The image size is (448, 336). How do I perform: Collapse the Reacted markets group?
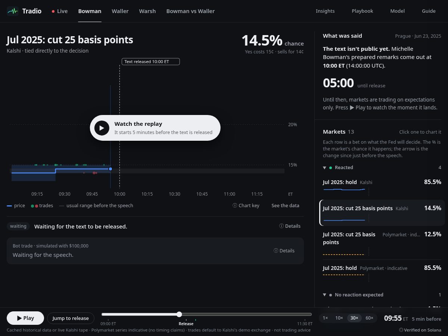pyautogui.click(x=382, y=168)
